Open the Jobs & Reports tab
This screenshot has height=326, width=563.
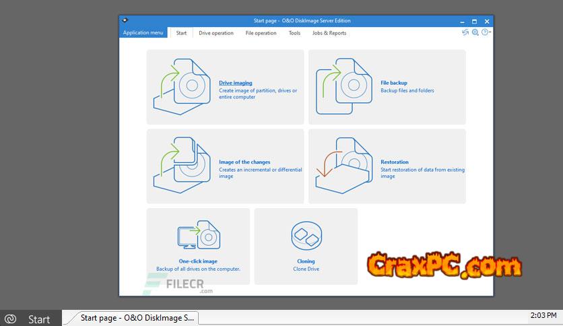(329, 33)
